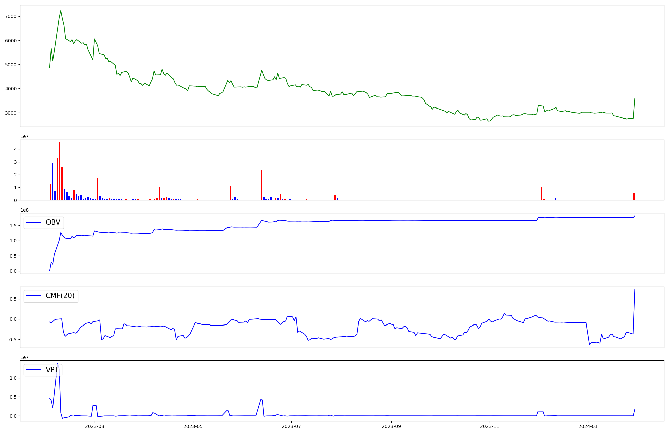
Task: Click the OBV legend label
Action: coord(53,223)
